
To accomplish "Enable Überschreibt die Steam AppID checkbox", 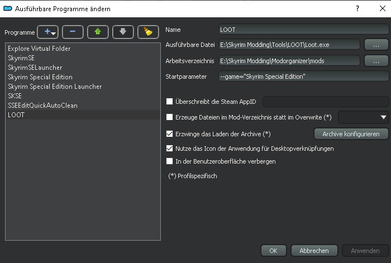I will [170, 101].
